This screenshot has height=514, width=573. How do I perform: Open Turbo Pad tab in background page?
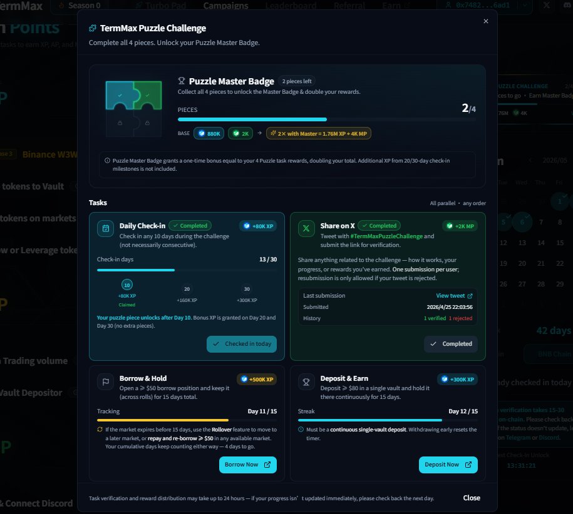coord(161,6)
